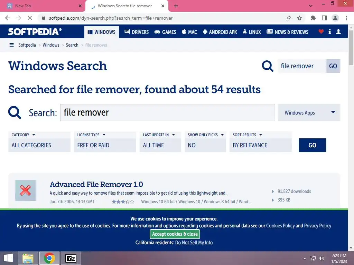Stop page loading with the X button
Viewport: 354px width, 265px height.
point(30,18)
